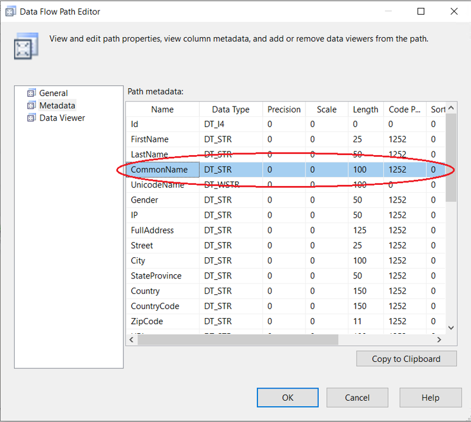Select the UnicodeName row cell

point(157,185)
